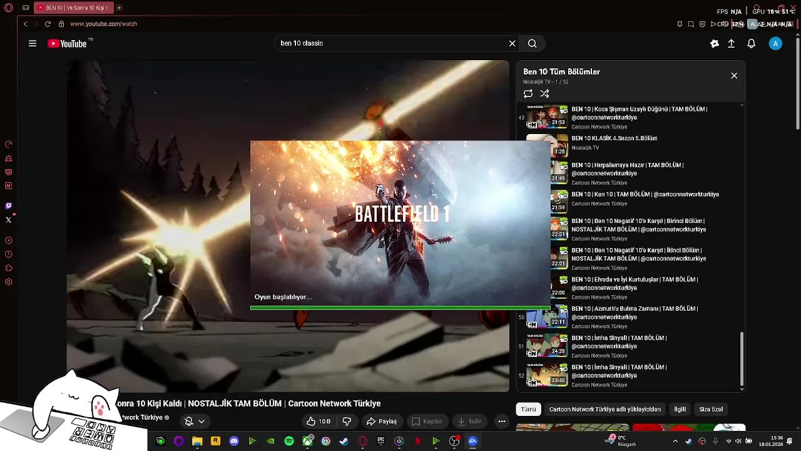Select the Tümü filter chip
The image size is (801, 451).
(529, 409)
